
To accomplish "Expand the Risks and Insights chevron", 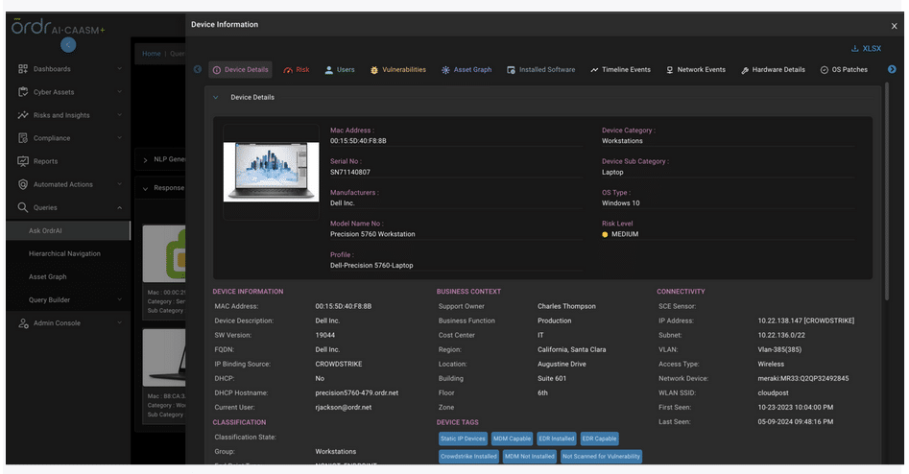I will pyautogui.click(x=119, y=115).
